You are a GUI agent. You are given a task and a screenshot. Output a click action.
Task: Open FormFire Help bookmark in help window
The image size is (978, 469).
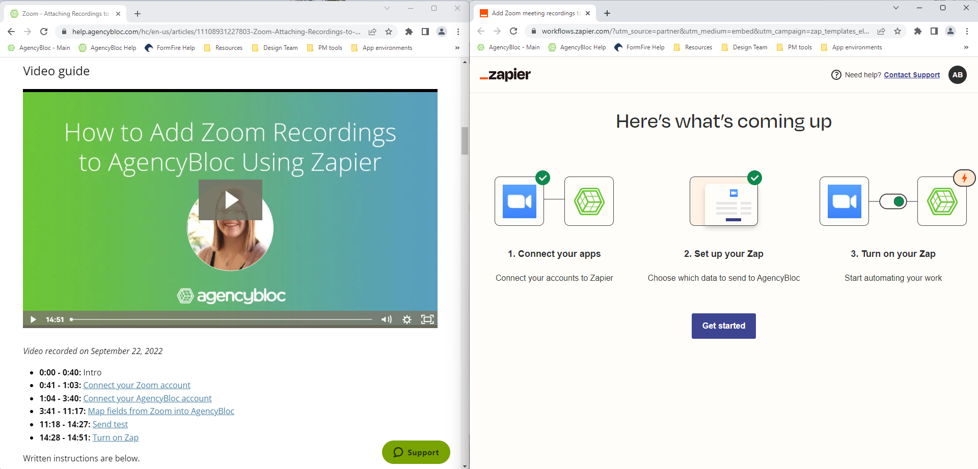click(170, 48)
